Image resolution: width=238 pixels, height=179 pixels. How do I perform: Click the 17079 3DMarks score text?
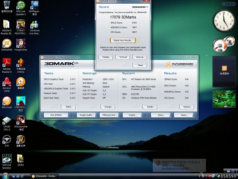pos(123,17)
